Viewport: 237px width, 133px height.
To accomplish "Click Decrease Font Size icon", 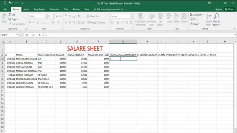I will [61, 16].
